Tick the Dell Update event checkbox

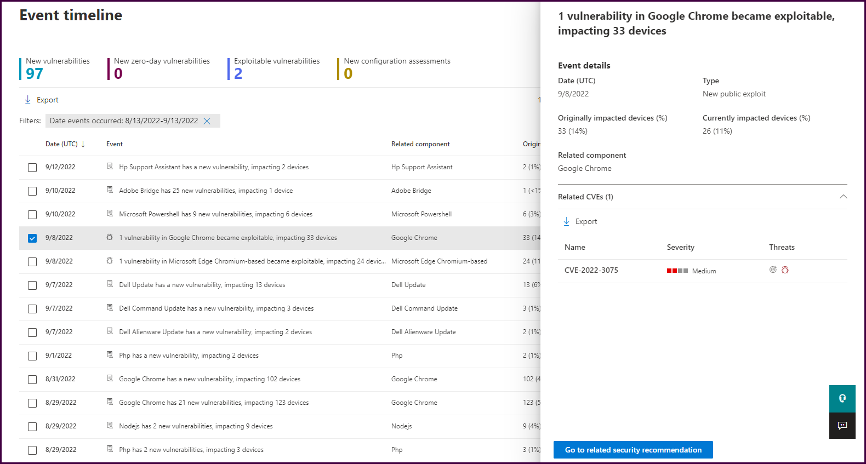click(32, 285)
